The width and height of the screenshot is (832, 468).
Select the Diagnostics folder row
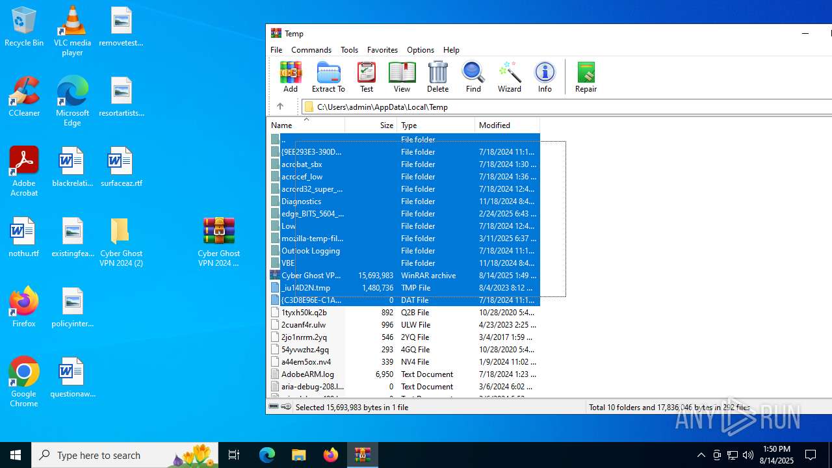404,201
